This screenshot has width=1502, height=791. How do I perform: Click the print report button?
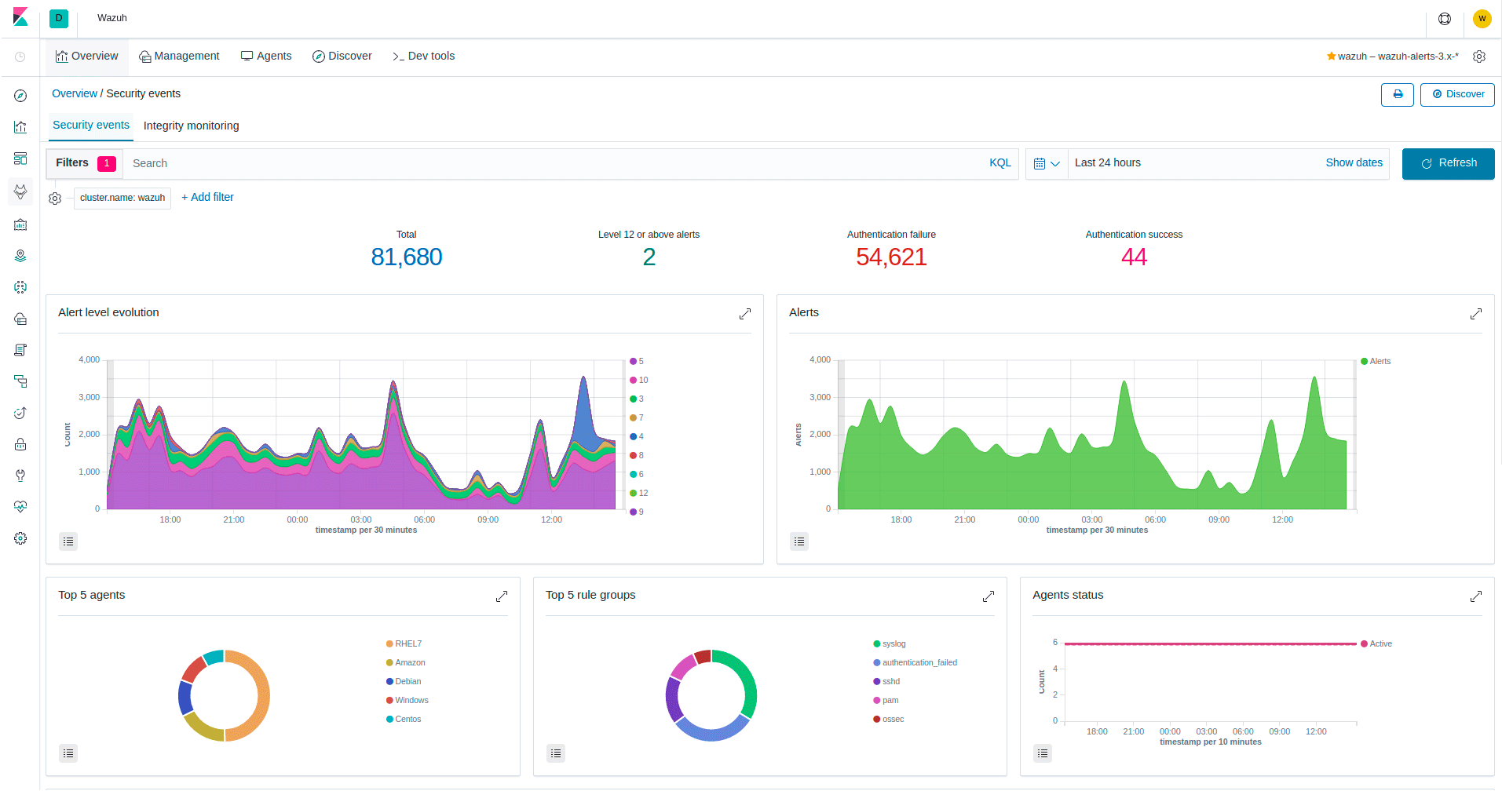[1397, 94]
